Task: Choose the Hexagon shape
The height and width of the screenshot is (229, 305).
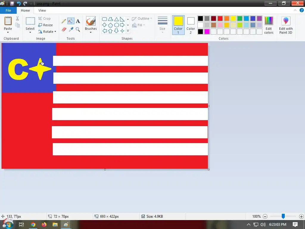Action: coord(116,25)
